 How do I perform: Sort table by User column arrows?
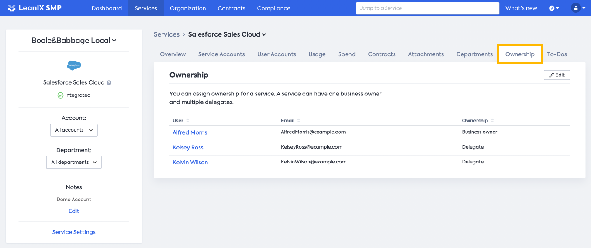pyautogui.click(x=187, y=121)
